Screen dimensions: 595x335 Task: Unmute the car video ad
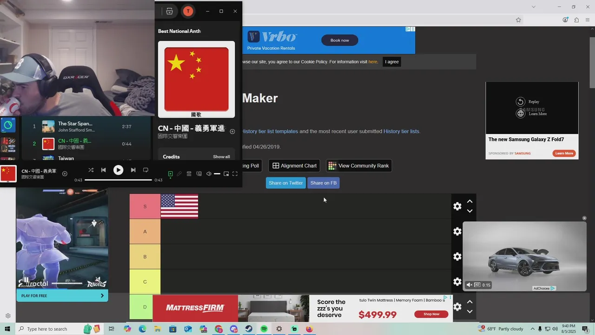(469, 285)
